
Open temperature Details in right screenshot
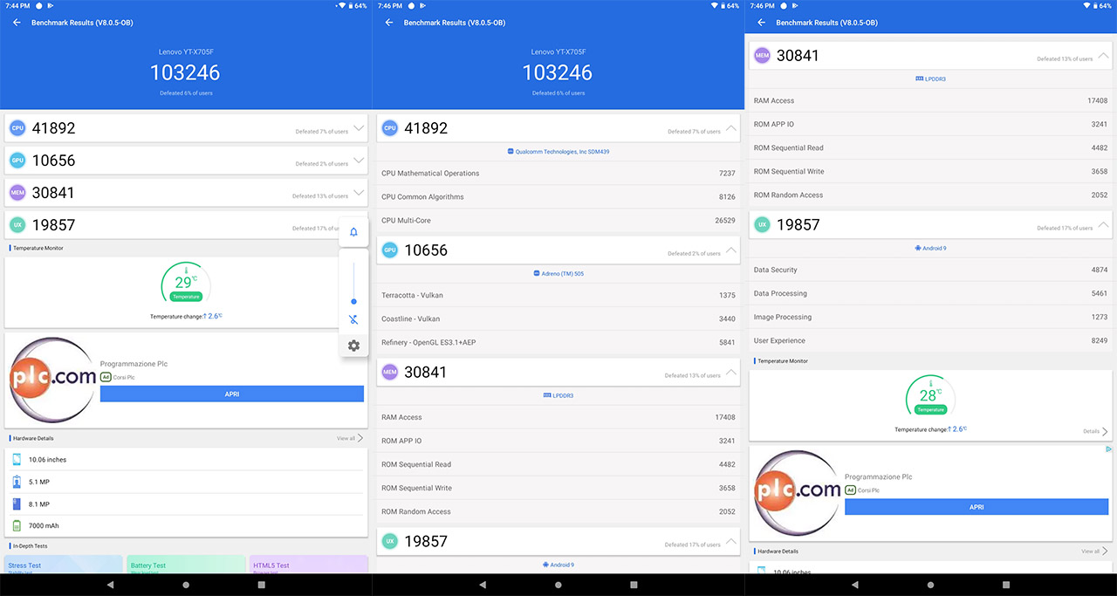(x=1095, y=431)
